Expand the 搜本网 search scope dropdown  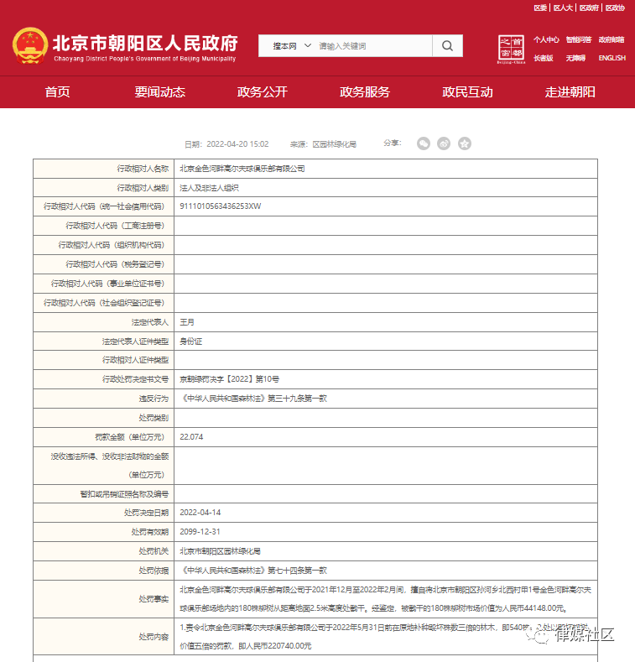click(x=291, y=46)
